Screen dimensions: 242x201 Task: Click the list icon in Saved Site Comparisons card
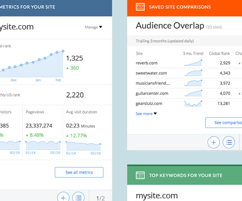(x=229, y=143)
